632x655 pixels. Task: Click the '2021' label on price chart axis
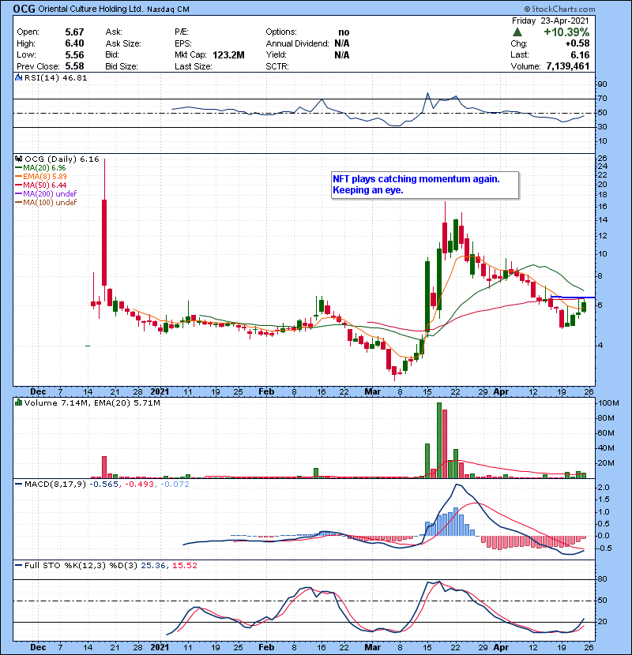pos(160,391)
